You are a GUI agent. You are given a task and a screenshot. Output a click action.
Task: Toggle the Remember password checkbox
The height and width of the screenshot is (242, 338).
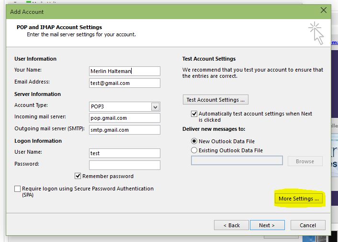[78, 176]
